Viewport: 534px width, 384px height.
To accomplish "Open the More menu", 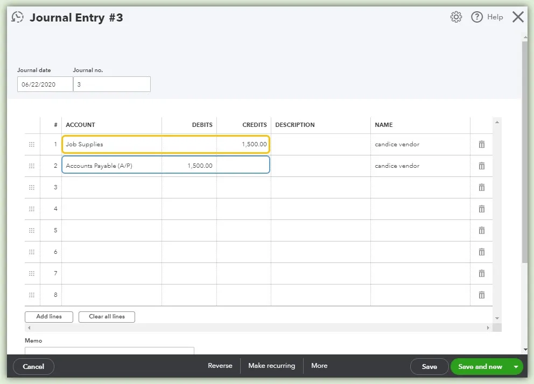I will click(319, 366).
